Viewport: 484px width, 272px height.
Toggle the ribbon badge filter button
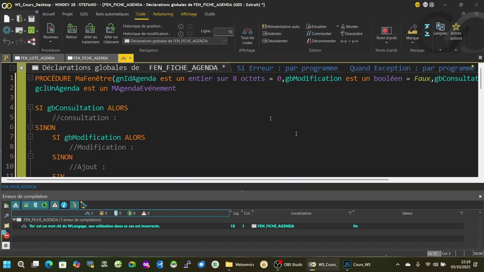36,205
